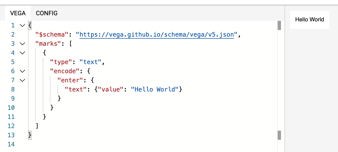The image size is (338, 152).
Task: Click line number 14 in gutter
Action: (11, 144)
